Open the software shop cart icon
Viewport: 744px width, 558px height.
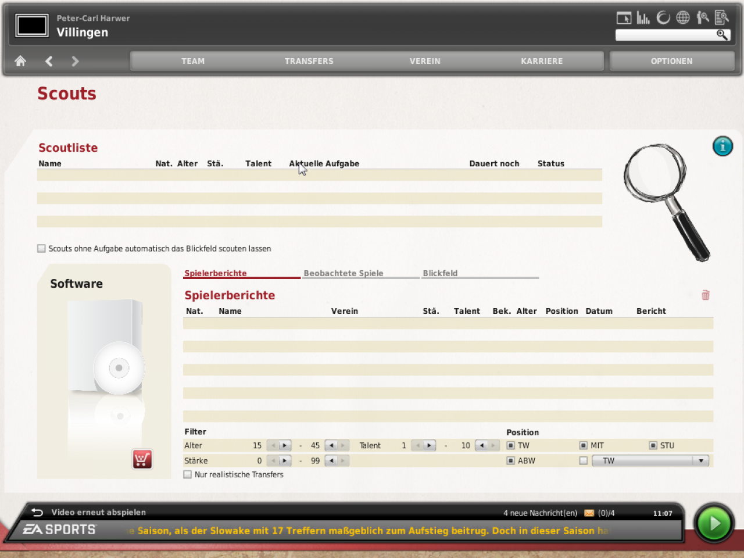pos(142,459)
